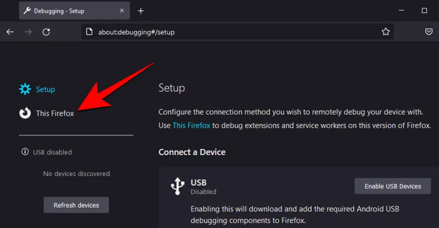Screen dimensions: 439x228
Task: Maximize the Firefox window
Action: (424, 10)
